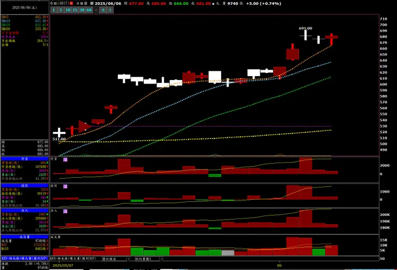
Task: Click the 法人持股 value 209466
Action: [x=41, y=218]
